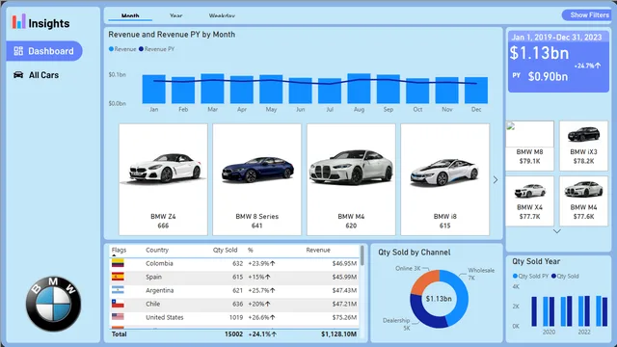Click the Jan revenue bar

click(x=154, y=90)
